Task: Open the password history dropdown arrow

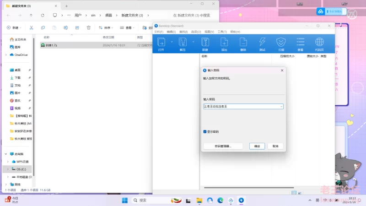Action: click(281, 106)
